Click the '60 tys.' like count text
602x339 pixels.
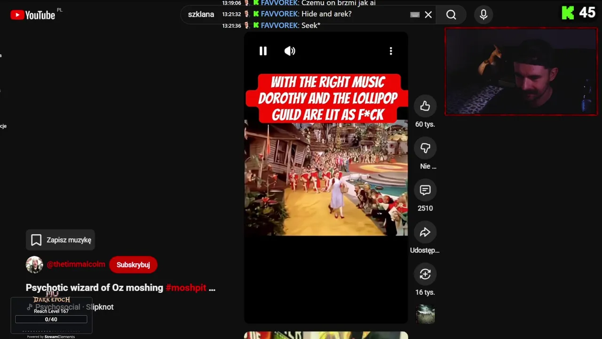coord(425,124)
